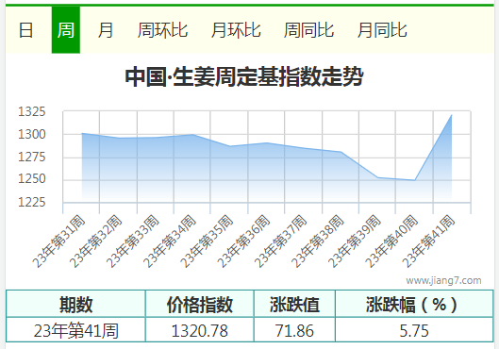Click the 涨跌幅（%） column header

414,305
